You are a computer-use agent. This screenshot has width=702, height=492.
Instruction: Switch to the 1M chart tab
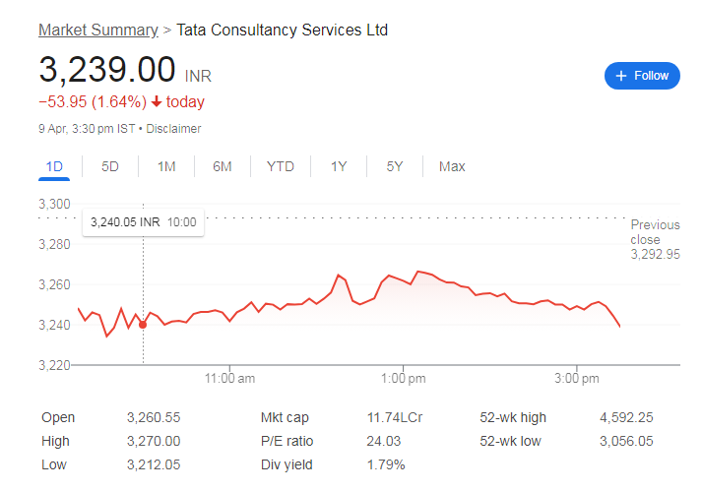166,166
